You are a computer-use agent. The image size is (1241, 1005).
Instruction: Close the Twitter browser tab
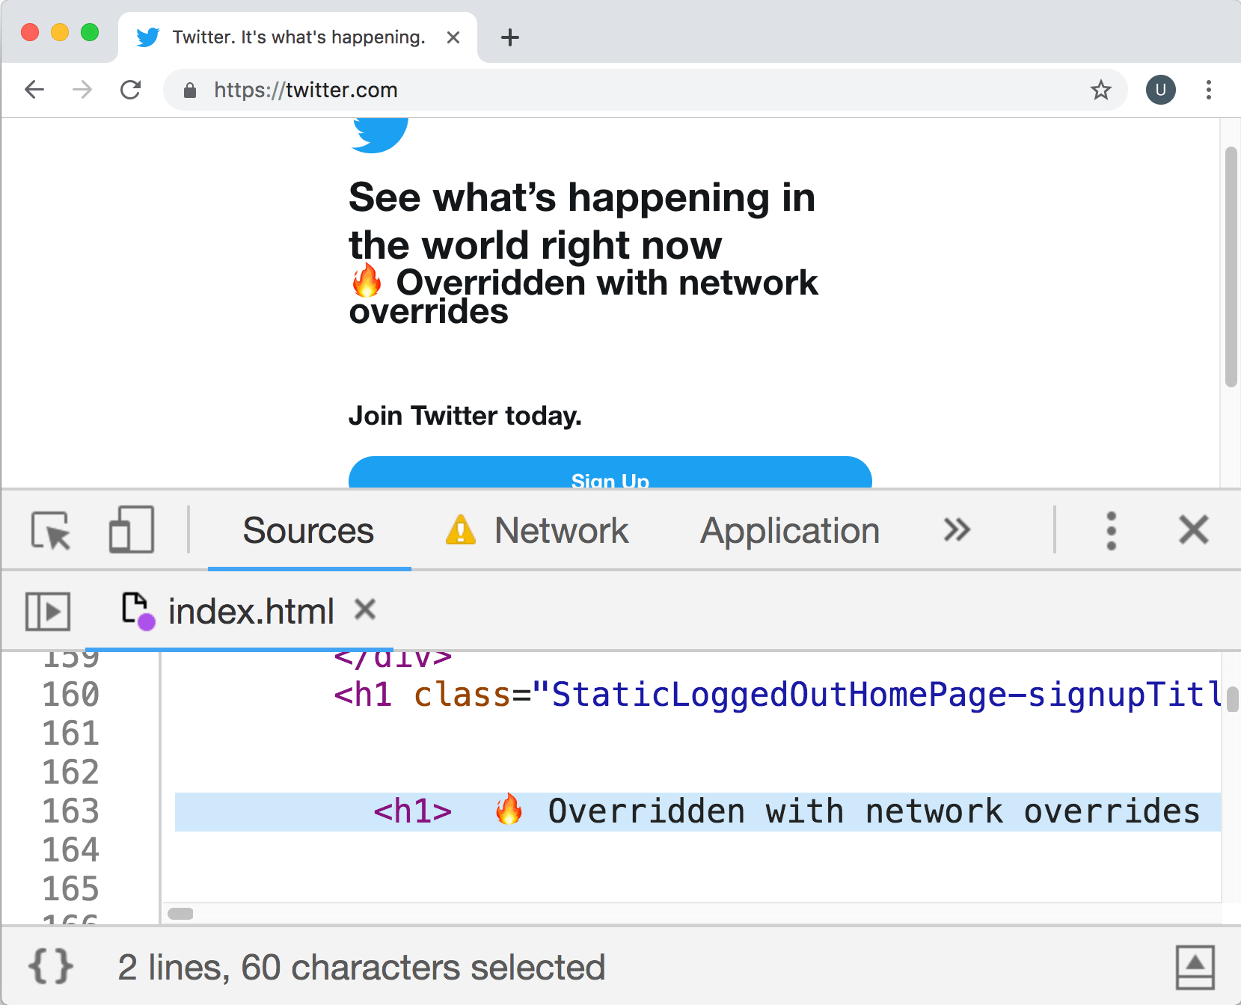453,37
